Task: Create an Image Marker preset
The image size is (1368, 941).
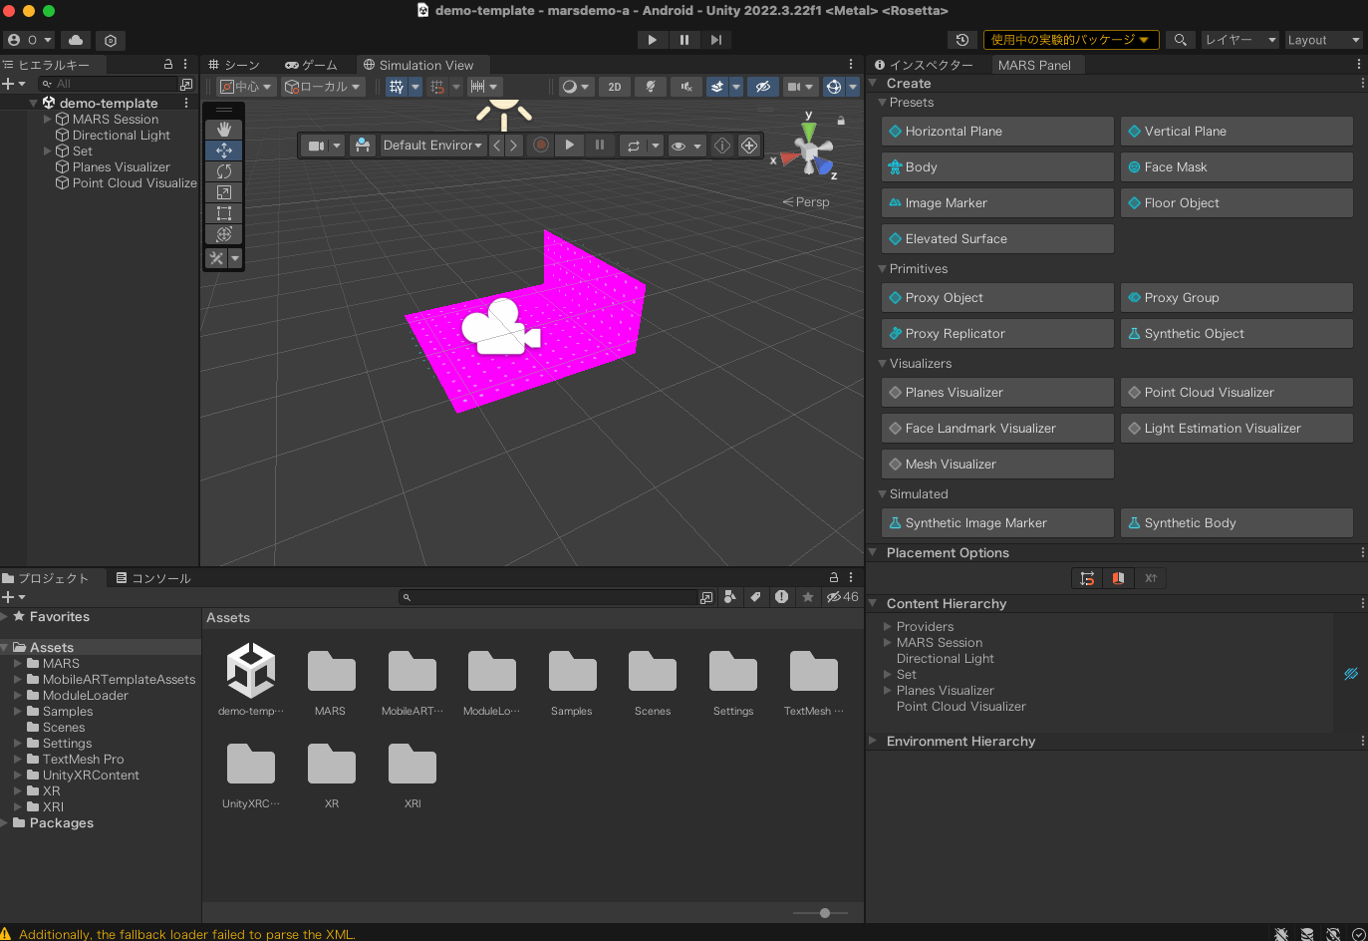Action: [x=997, y=203]
